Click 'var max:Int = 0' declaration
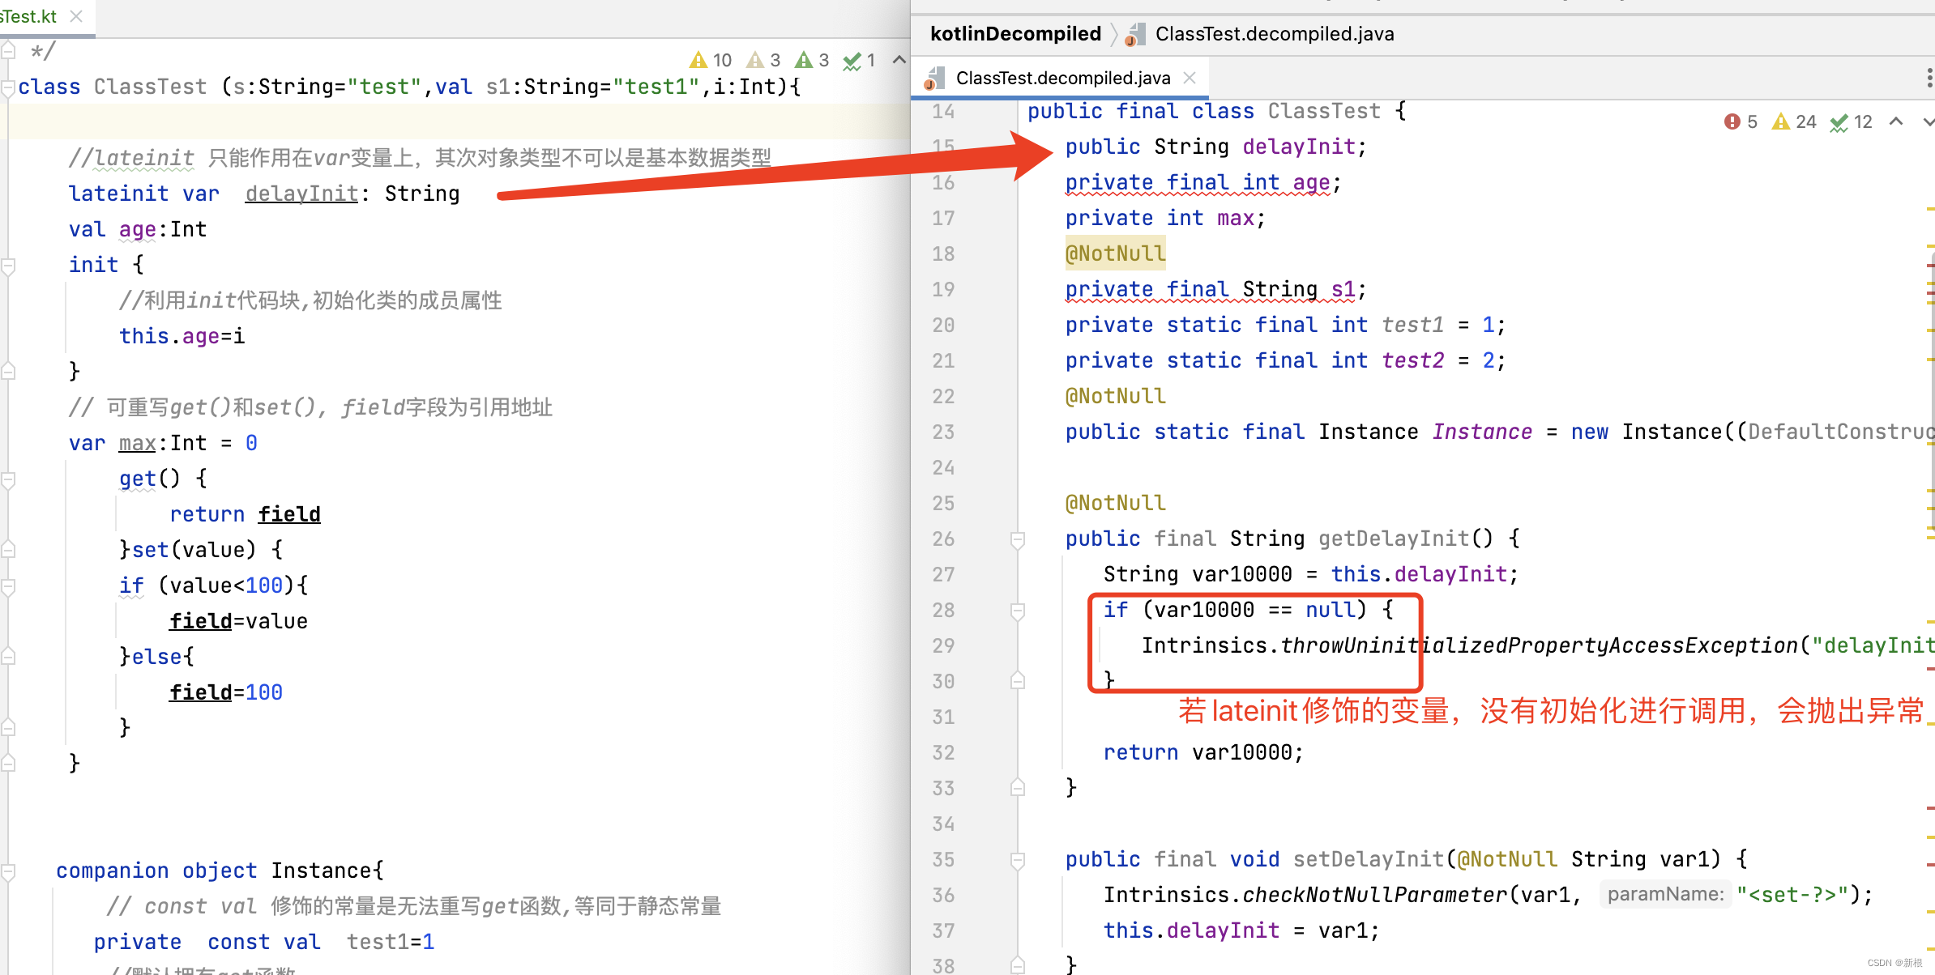 coord(164,443)
